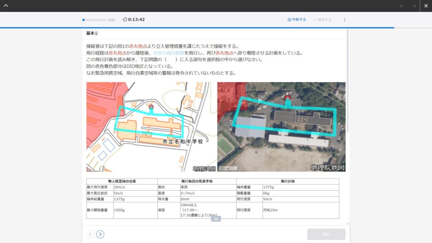
Task: Click the red takeoff marker on the aerial photo
Action: click(288, 98)
